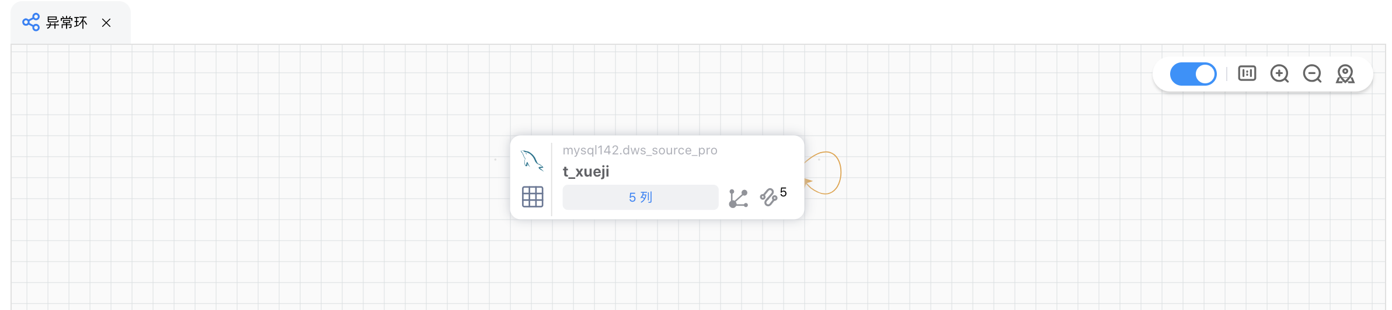Turn off the blue toggle switch

click(x=1193, y=74)
